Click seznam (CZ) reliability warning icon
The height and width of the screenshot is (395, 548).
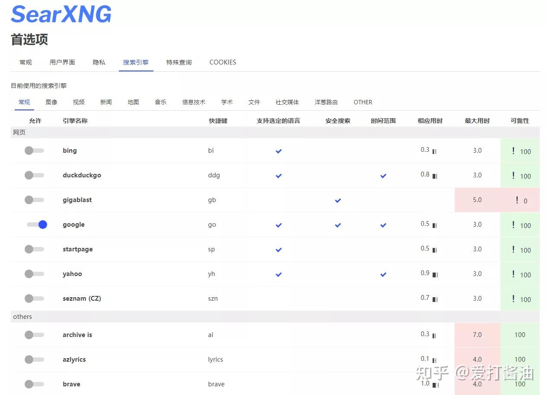513,299
